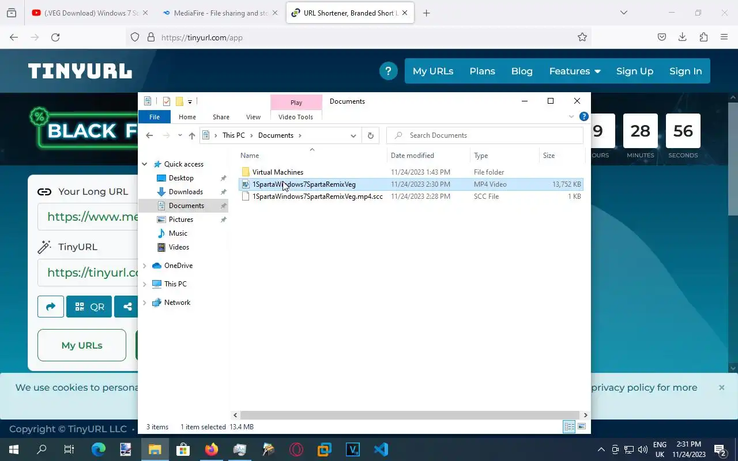
Task: Open the Customize Quick Access Toolbar dropdown
Action: tap(190, 101)
